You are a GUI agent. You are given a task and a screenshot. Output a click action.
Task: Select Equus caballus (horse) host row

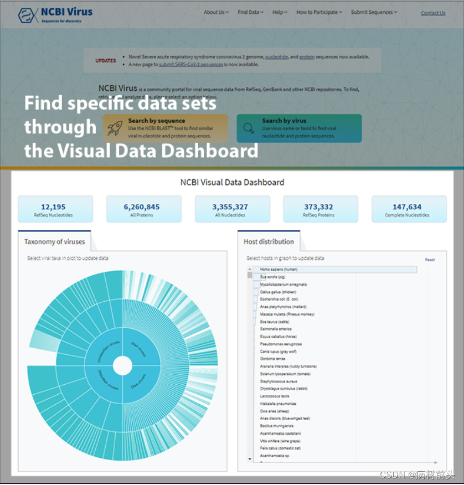278,336
